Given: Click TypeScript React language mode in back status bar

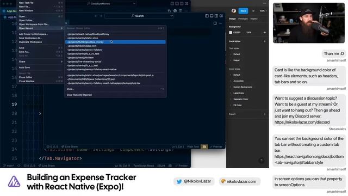Looking at the screenshot, I should (144, 166).
